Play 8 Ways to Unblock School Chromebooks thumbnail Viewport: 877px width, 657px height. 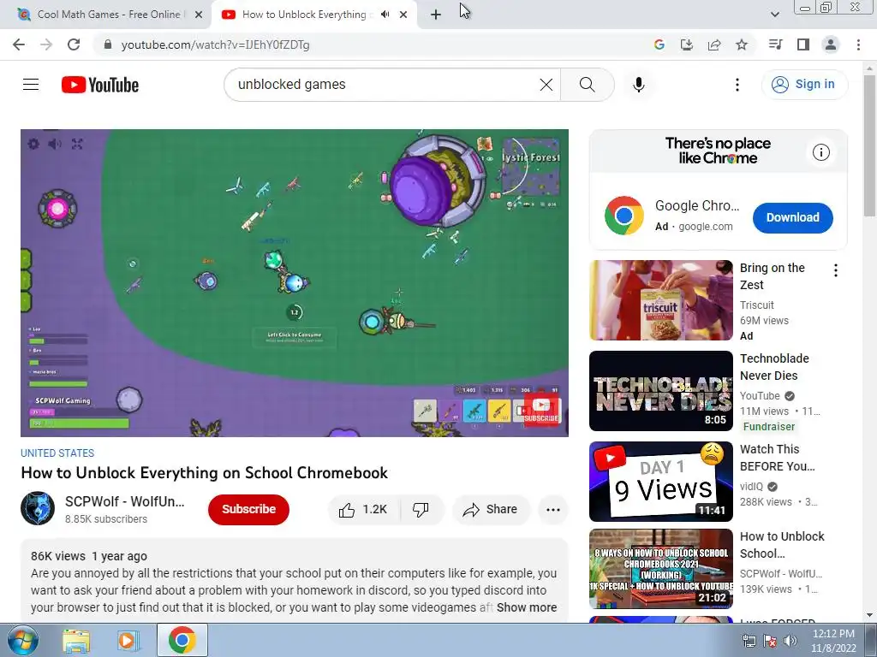click(x=661, y=569)
